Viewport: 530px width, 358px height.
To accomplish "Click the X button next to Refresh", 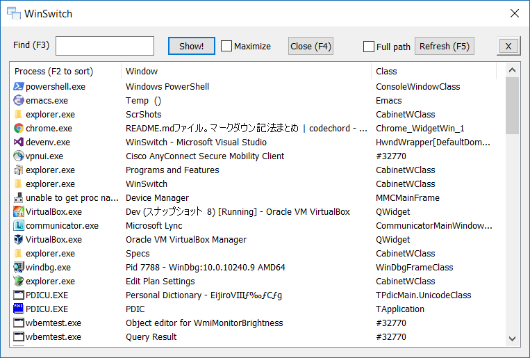I will pyautogui.click(x=508, y=46).
